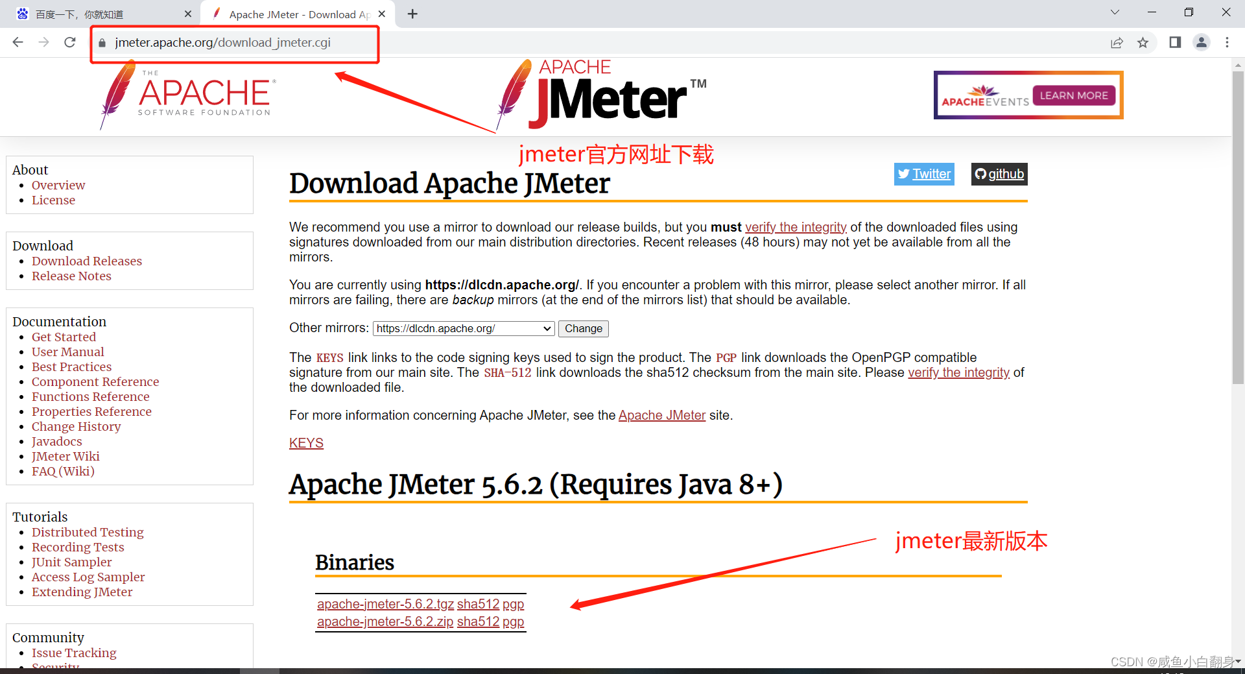This screenshot has width=1245, height=674.
Task: Open the github button
Action: [x=999, y=174]
